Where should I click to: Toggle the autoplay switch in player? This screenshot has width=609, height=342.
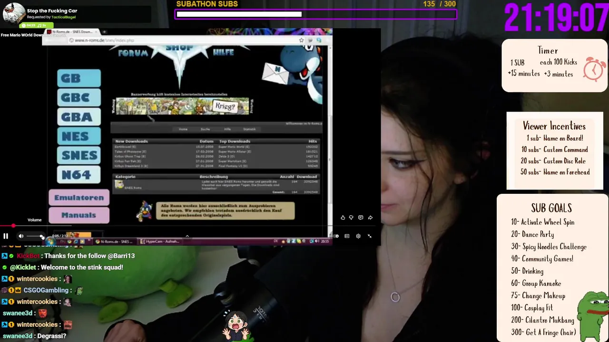click(336, 236)
